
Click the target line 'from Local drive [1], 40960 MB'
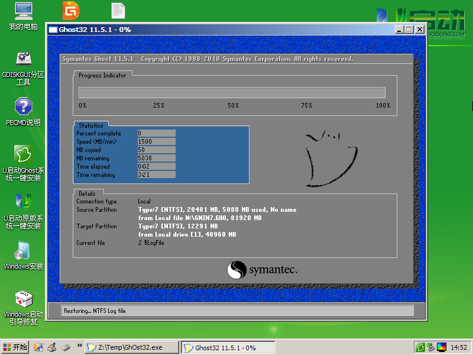click(187, 234)
